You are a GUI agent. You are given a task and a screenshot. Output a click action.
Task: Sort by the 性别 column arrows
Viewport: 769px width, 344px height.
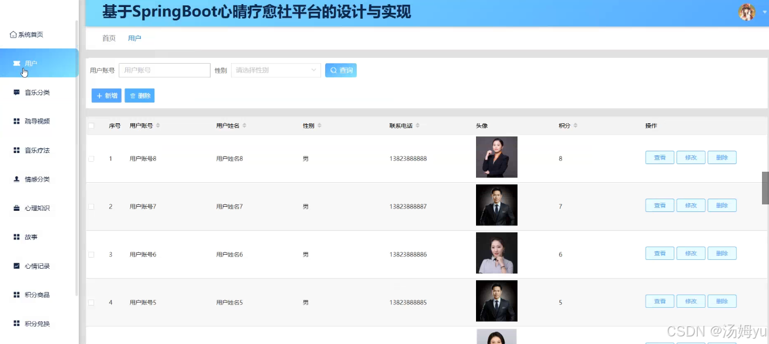(319, 126)
